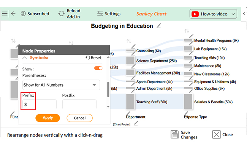Click pencil icon next to Expense Type label
The height and width of the screenshot is (148, 247).
point(186,113)
